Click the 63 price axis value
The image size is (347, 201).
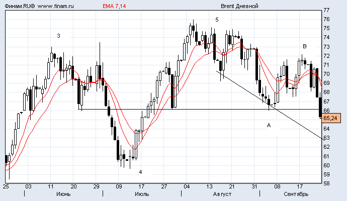click(x=326, y=138)
